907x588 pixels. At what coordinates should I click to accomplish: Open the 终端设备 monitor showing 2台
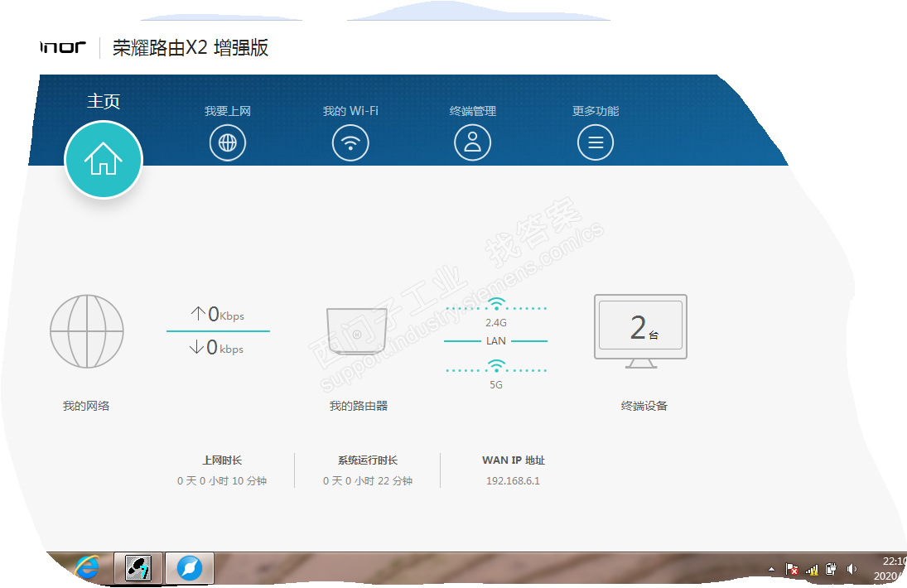click(x=641, y=331)
